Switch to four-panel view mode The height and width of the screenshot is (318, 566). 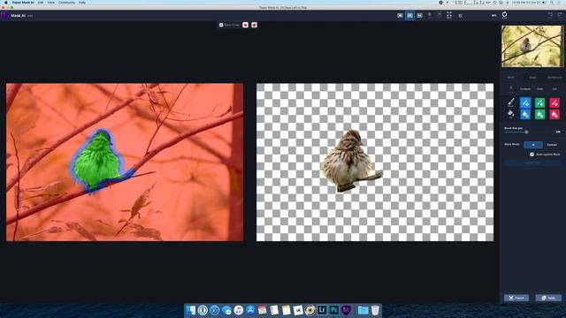[419, 16]
